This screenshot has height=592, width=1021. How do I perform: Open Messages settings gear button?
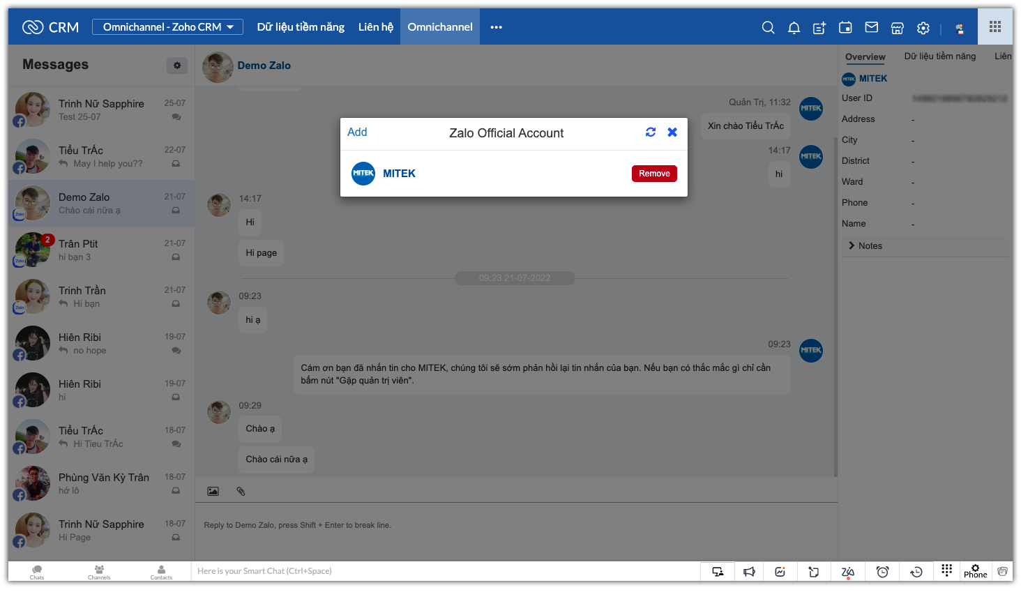(177, 66)
